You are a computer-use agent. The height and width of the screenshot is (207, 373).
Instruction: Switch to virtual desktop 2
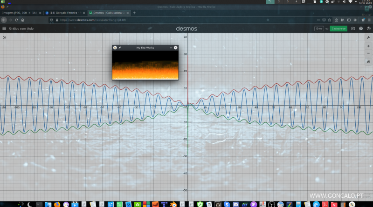tap(278, 2)
